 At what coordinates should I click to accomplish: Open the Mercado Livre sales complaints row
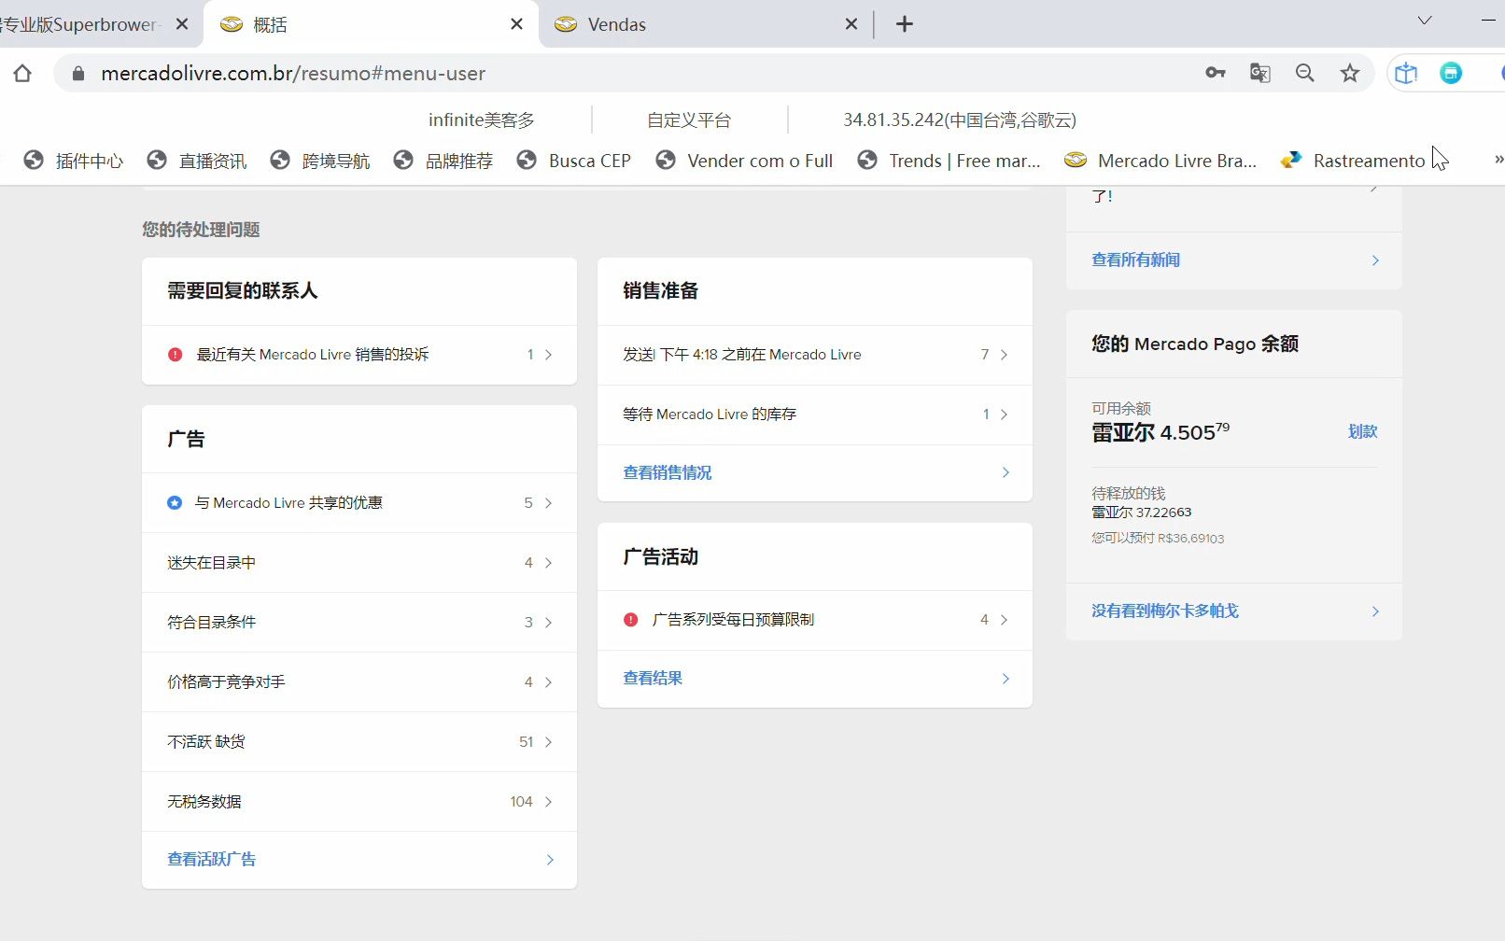359,355
